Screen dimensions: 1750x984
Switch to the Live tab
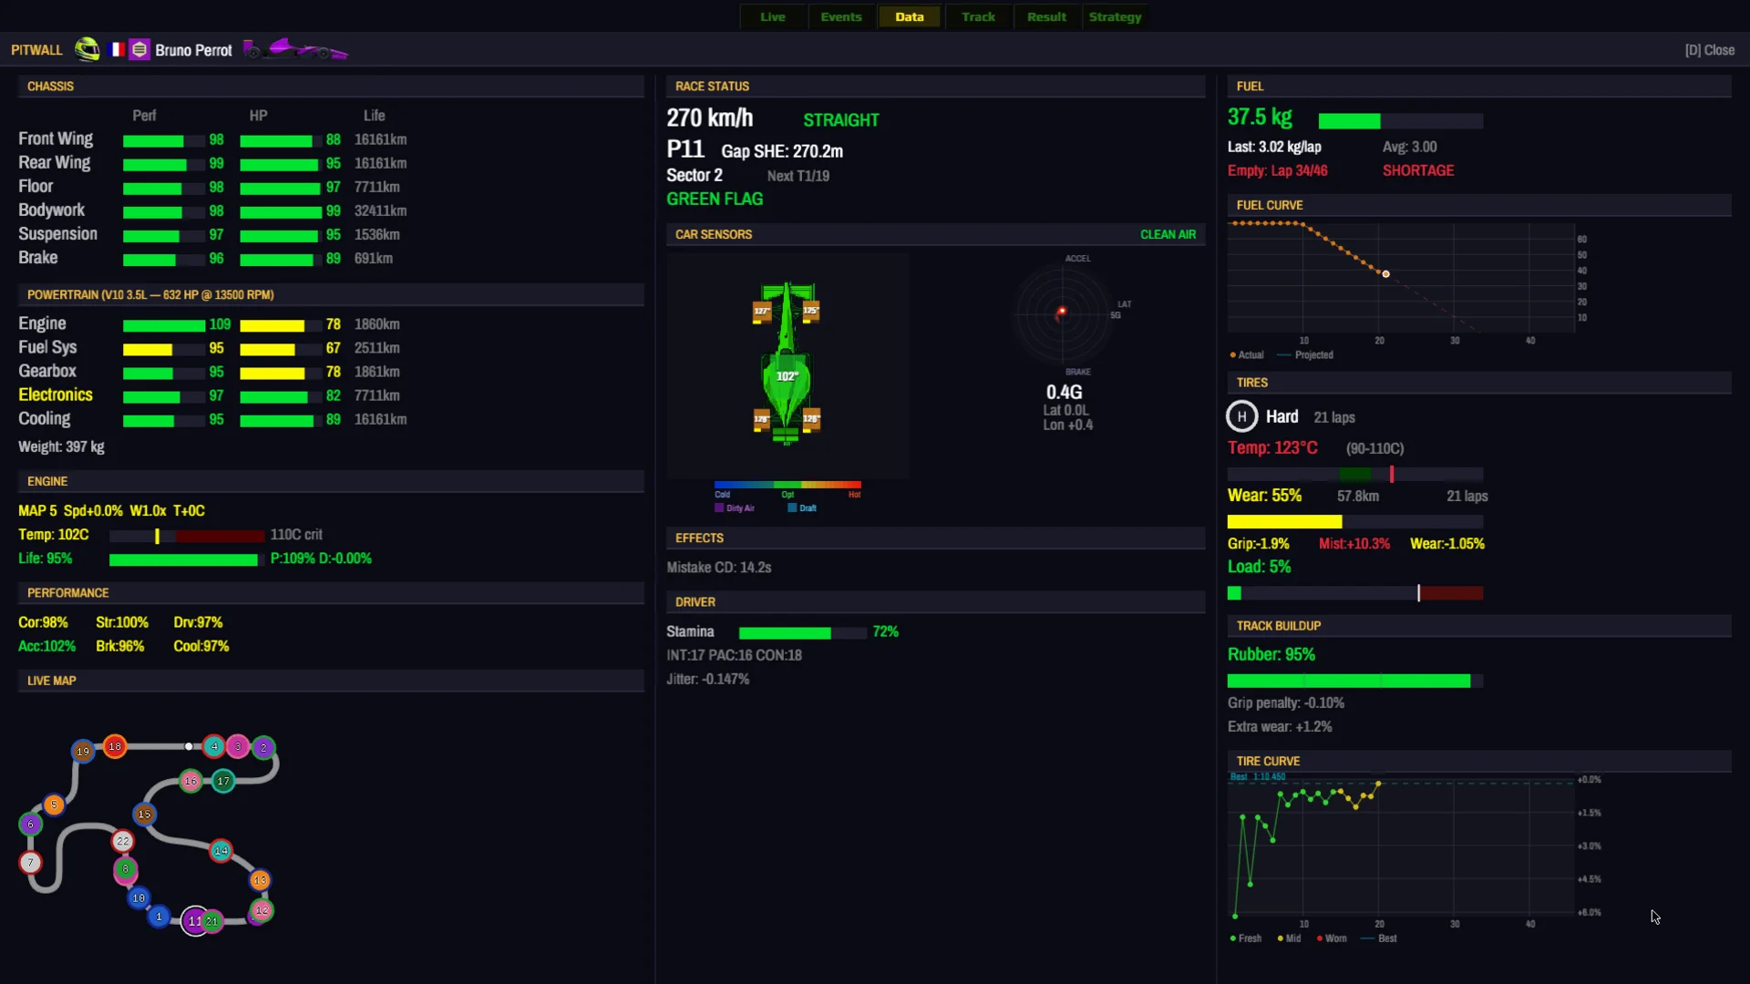[772, 16]
